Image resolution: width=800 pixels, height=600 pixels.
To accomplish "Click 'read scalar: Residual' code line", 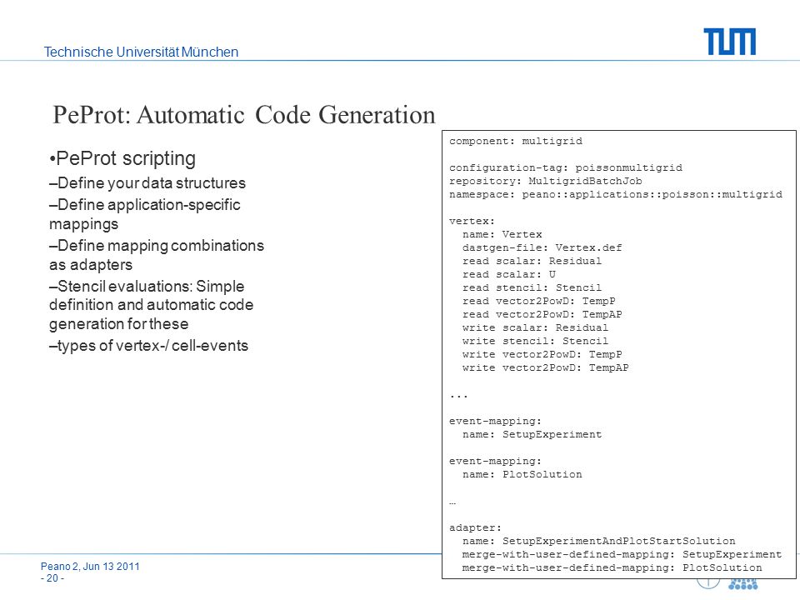I will coord(532,261).
